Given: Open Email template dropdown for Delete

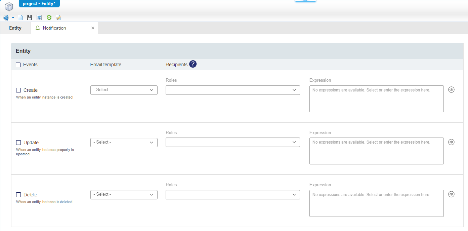Looking at the screenshot, I should [x=124, y=195].
